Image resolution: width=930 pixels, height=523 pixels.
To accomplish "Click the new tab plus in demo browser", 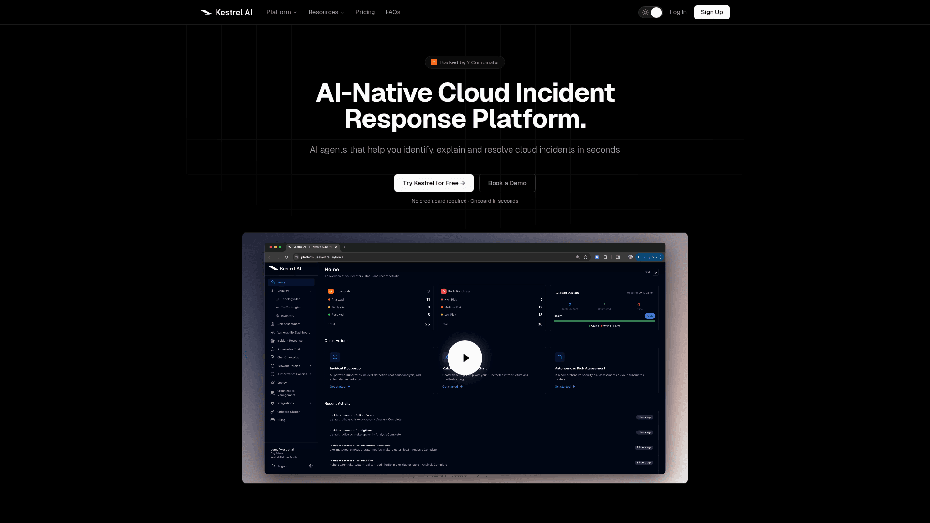I will coord(344,247).
